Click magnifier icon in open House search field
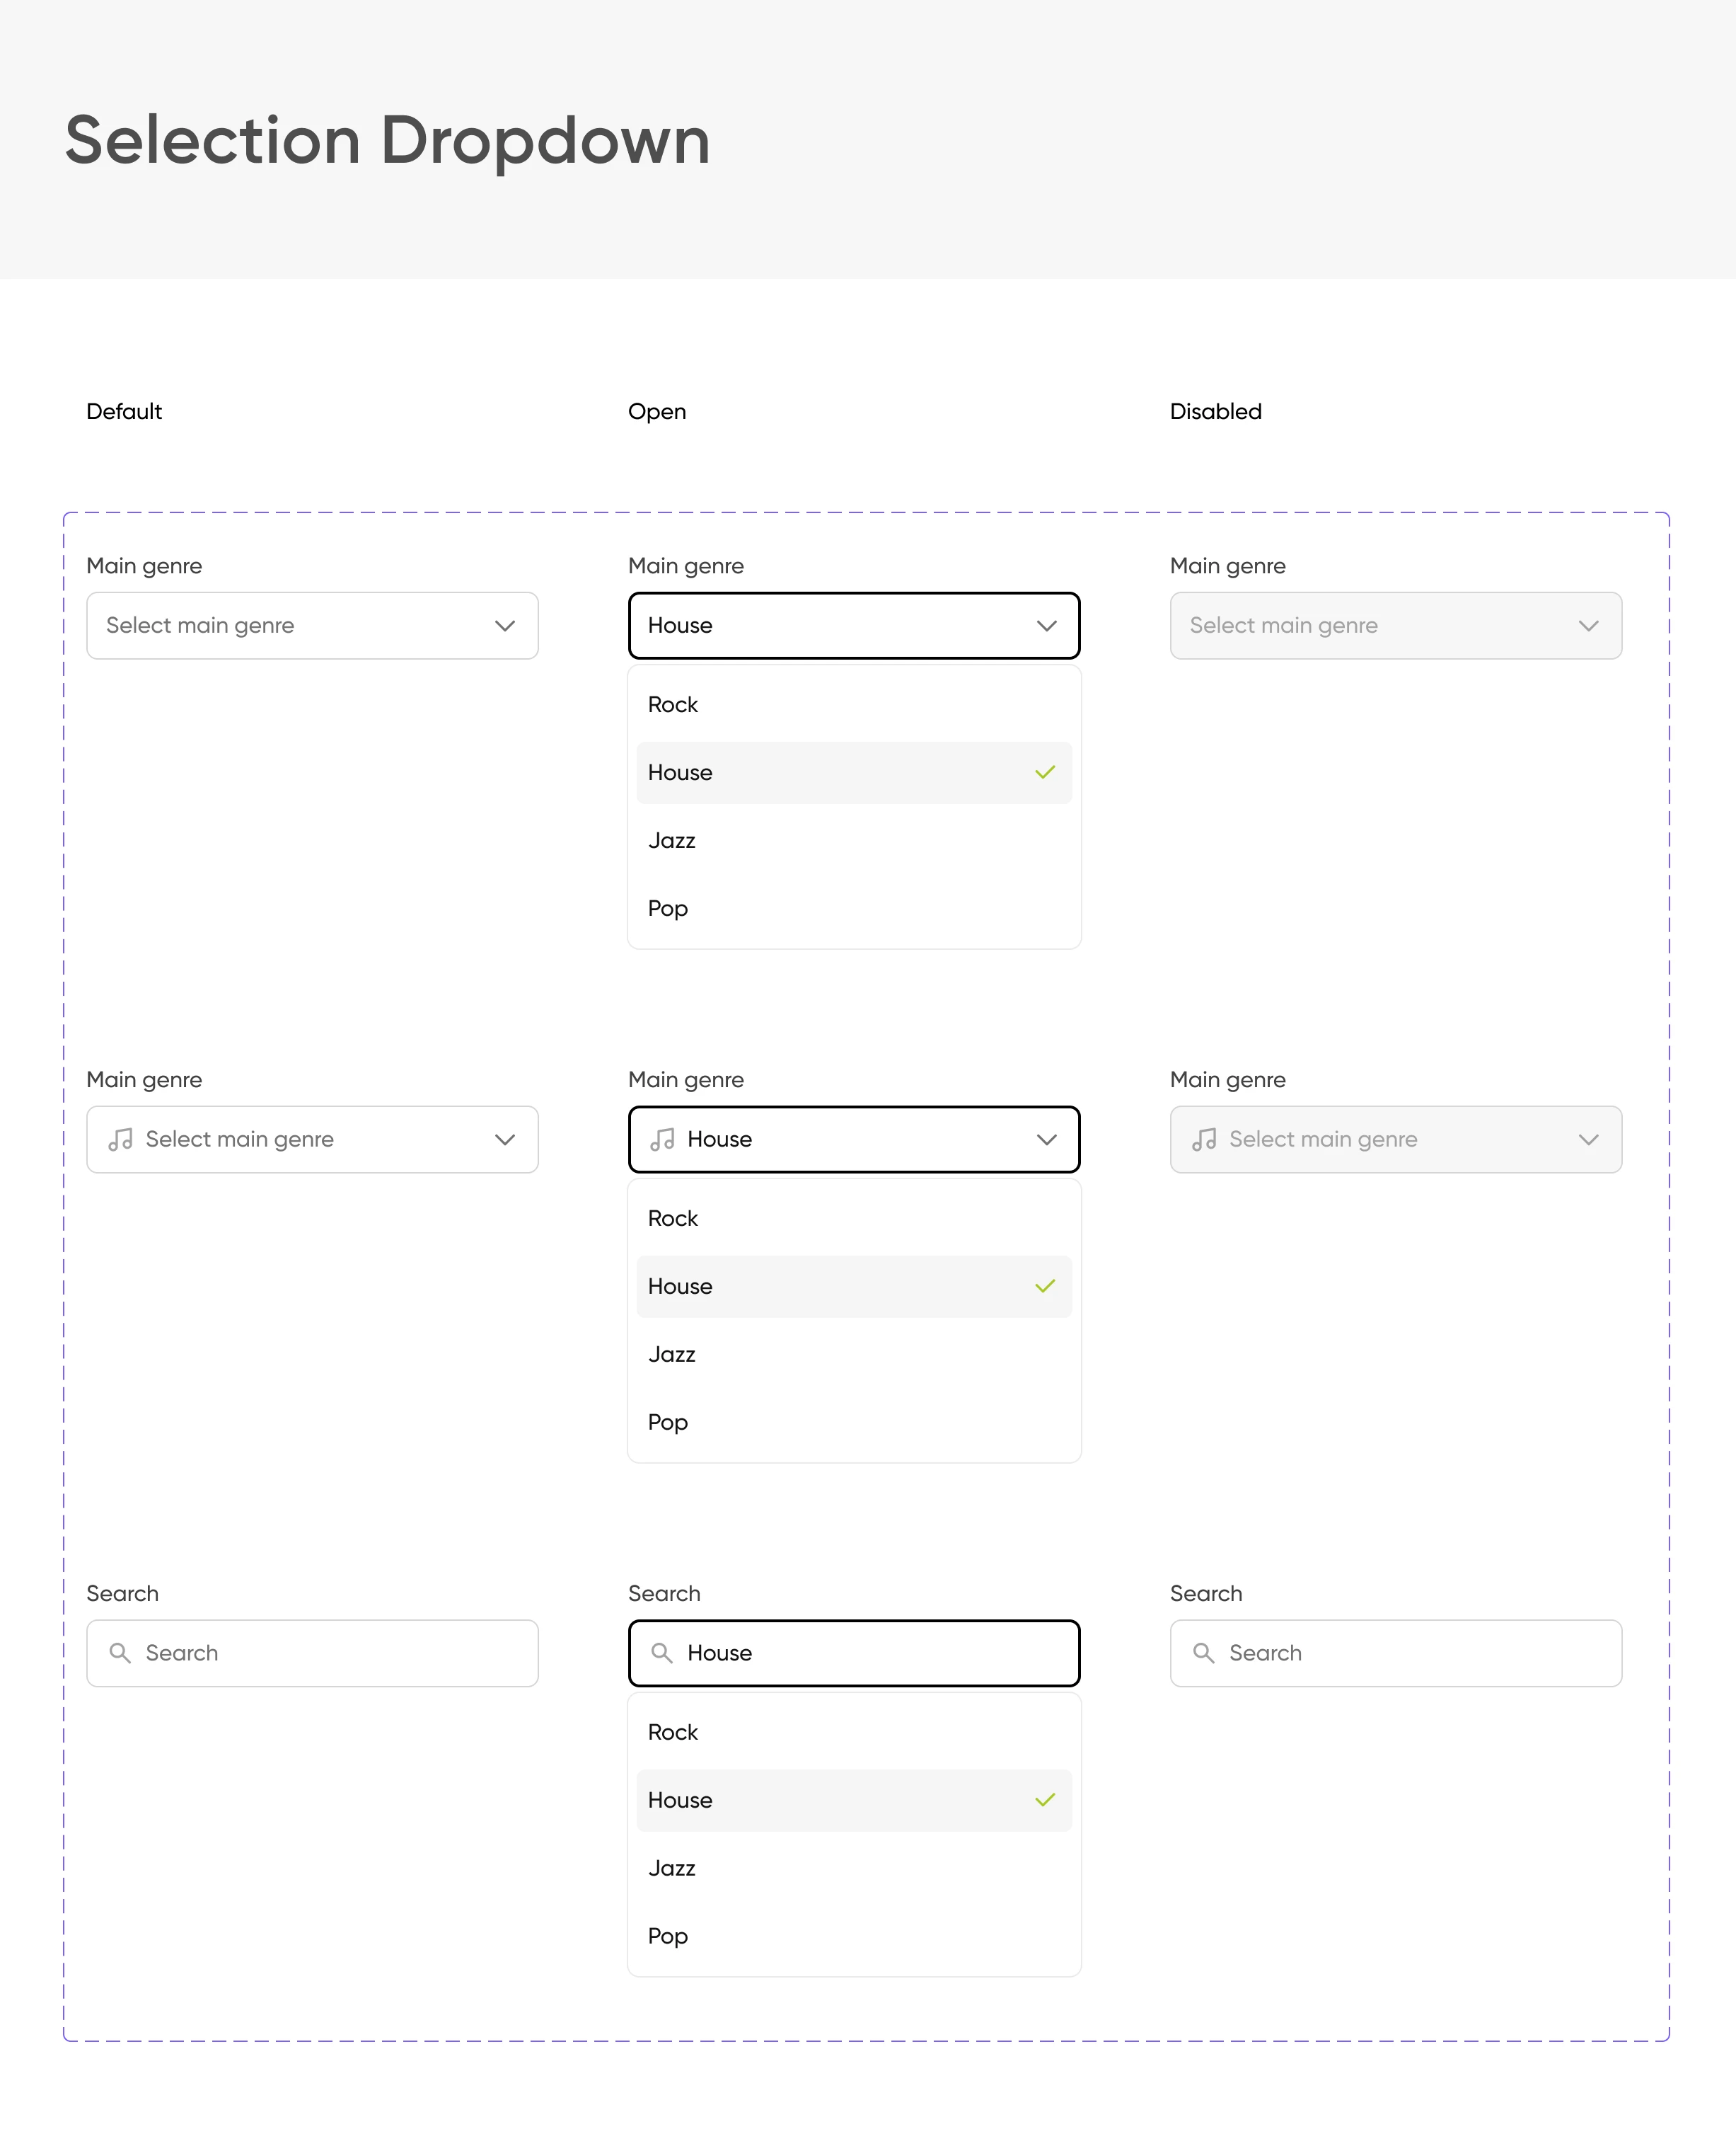1736x2146 pixels. tap(662, 1653)
